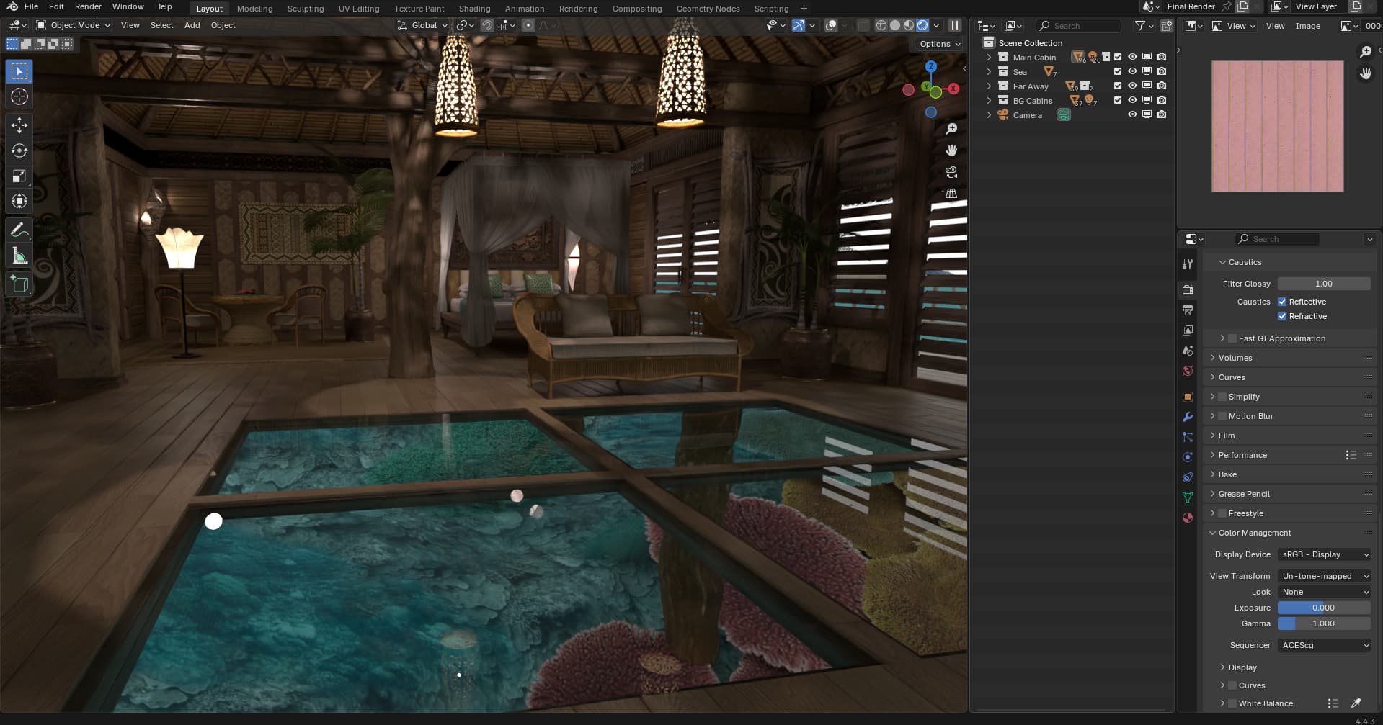Viewport: 1383px width, 725px height.
Task: Open the Material properties tab
Action: click(1188, 518)
